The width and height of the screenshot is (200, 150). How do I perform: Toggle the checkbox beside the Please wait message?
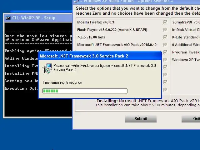(165, 67)
